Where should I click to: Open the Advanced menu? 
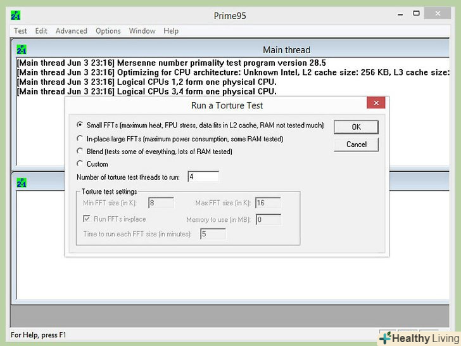pyautogui.click(x=72, y=31)
